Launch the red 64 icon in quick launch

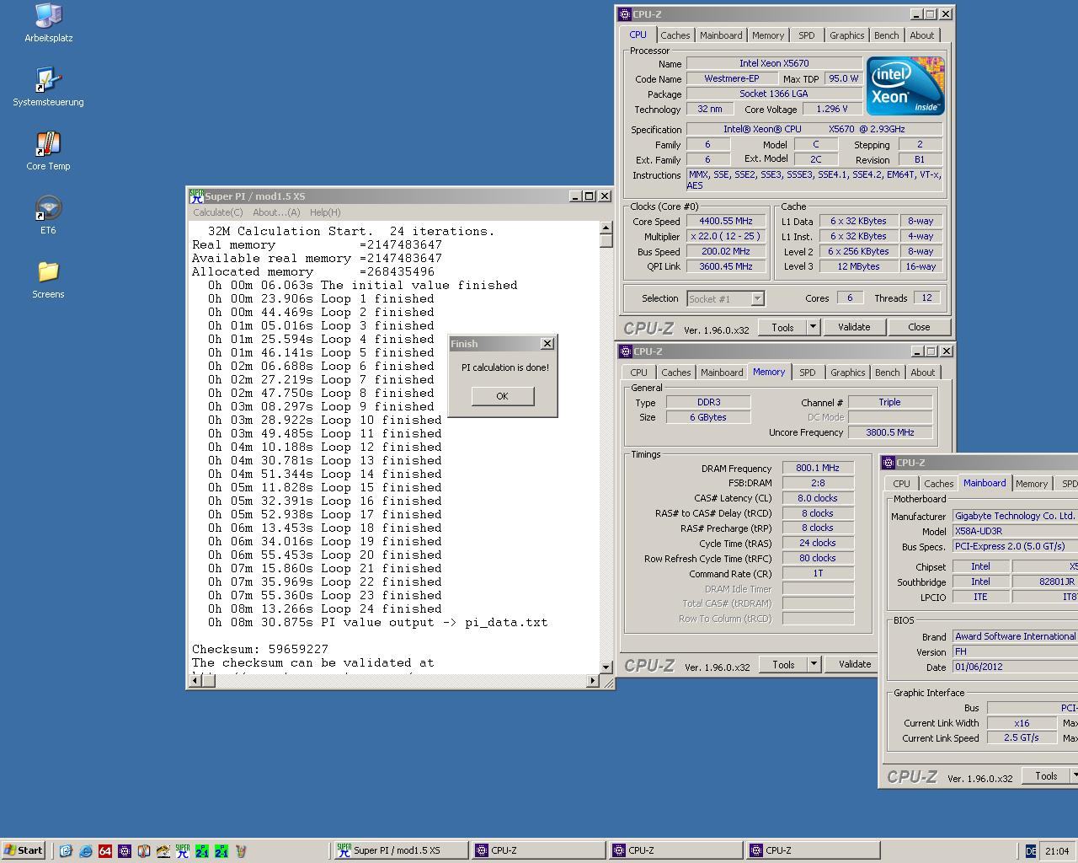pos(104,851)
